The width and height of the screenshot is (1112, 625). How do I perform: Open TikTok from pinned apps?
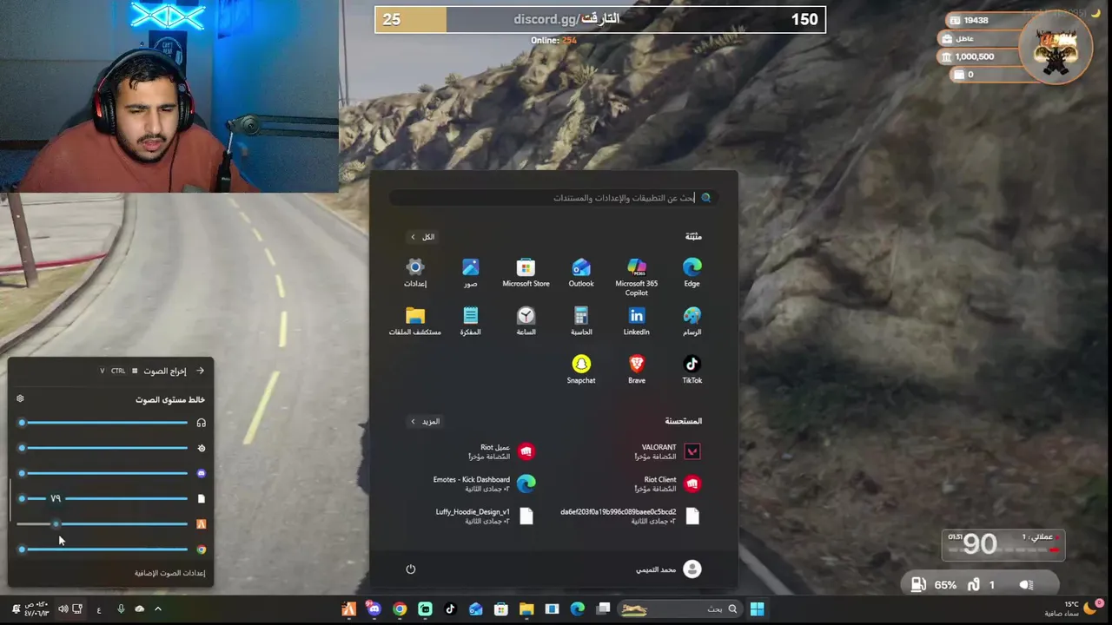[692, 370]
